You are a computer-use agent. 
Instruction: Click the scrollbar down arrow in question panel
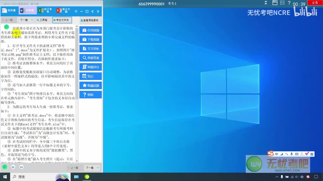click(x=77, y=161)
